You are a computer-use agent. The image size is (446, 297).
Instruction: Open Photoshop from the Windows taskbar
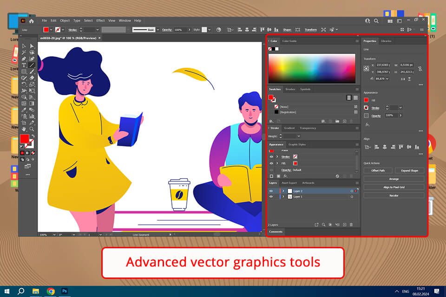pyautogui.click(x=65, y=291)
